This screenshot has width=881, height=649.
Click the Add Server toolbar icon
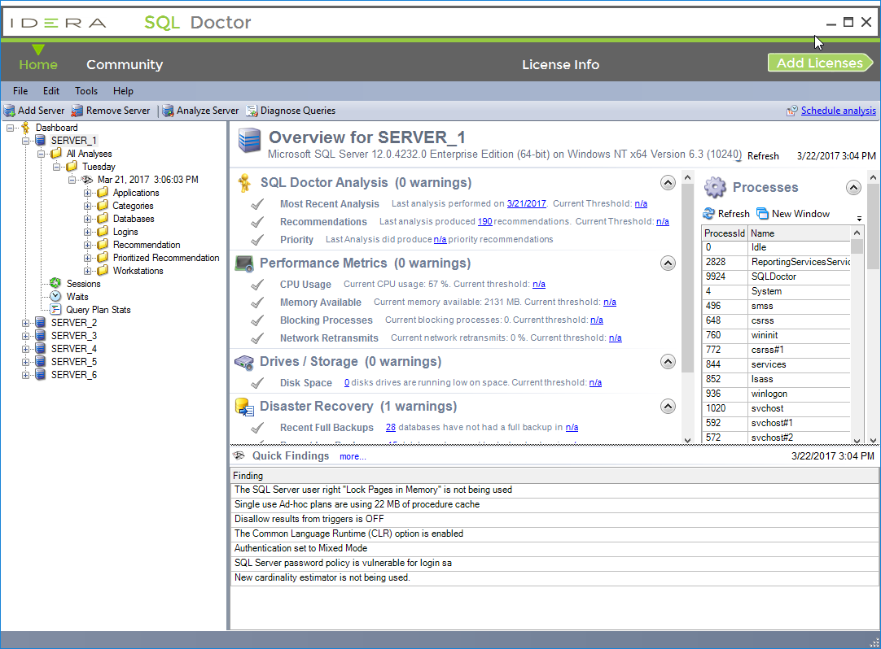point(9,111)
